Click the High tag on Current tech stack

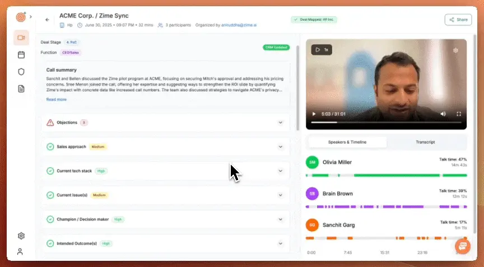click(101, 171)
